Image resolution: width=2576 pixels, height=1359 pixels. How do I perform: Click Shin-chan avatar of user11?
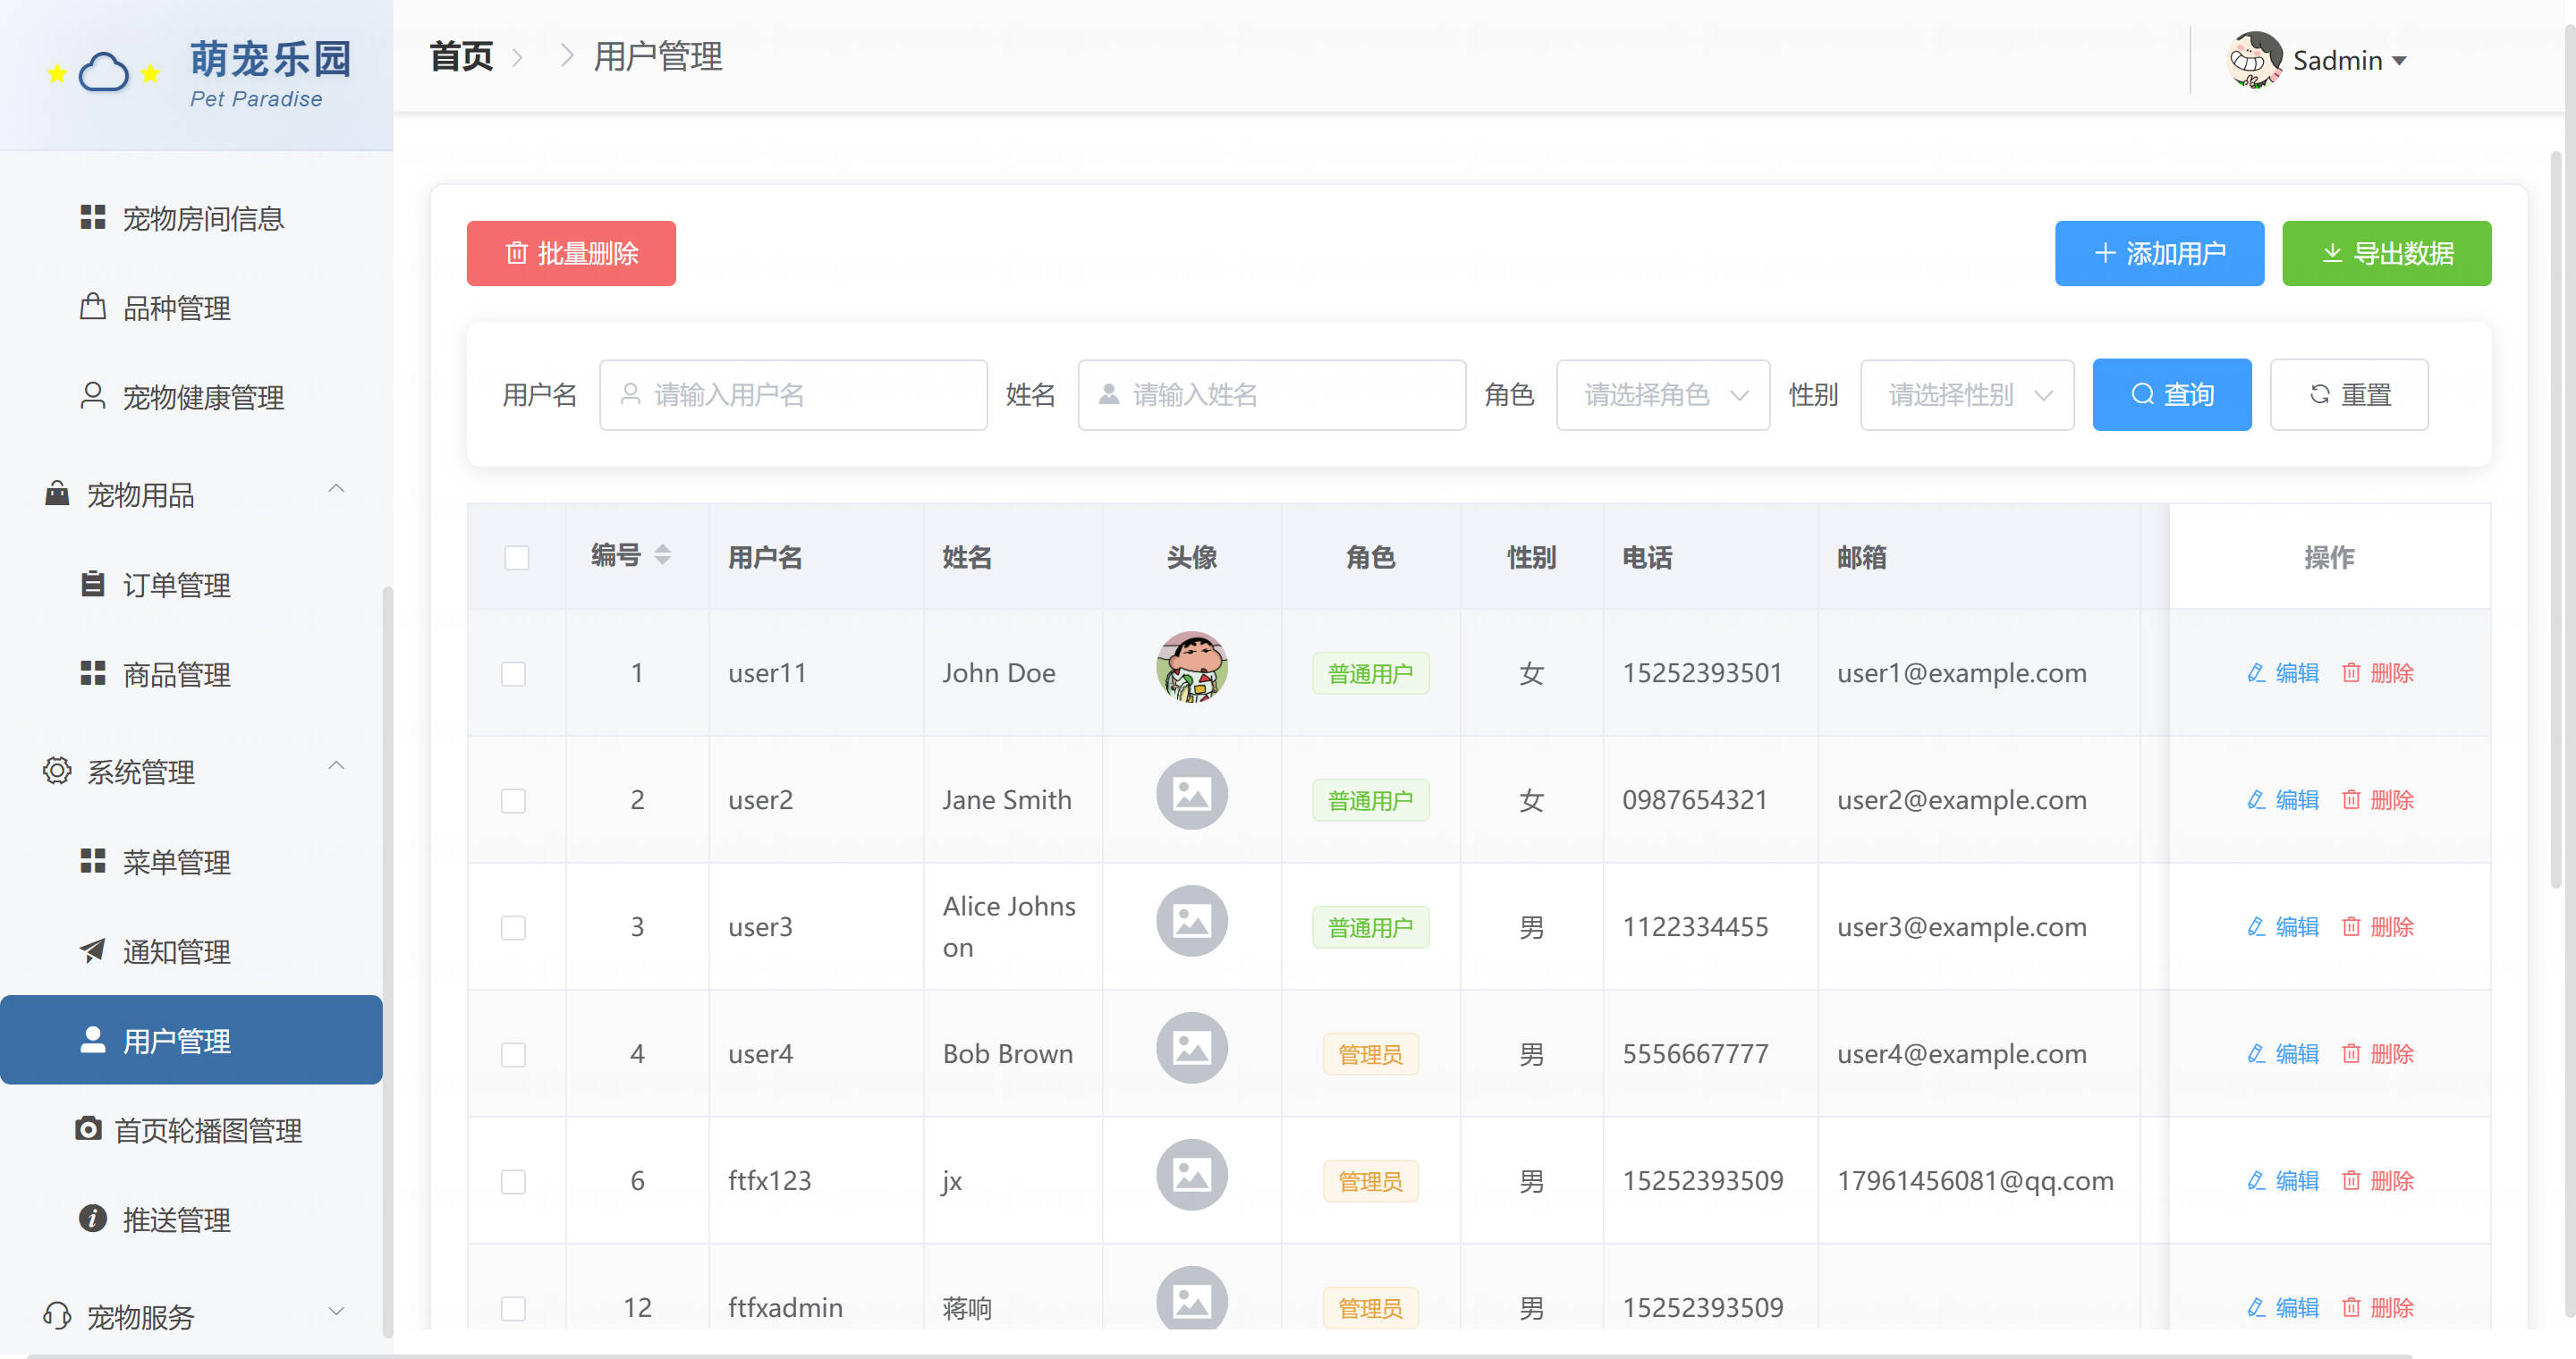[x=1191, y=668]
